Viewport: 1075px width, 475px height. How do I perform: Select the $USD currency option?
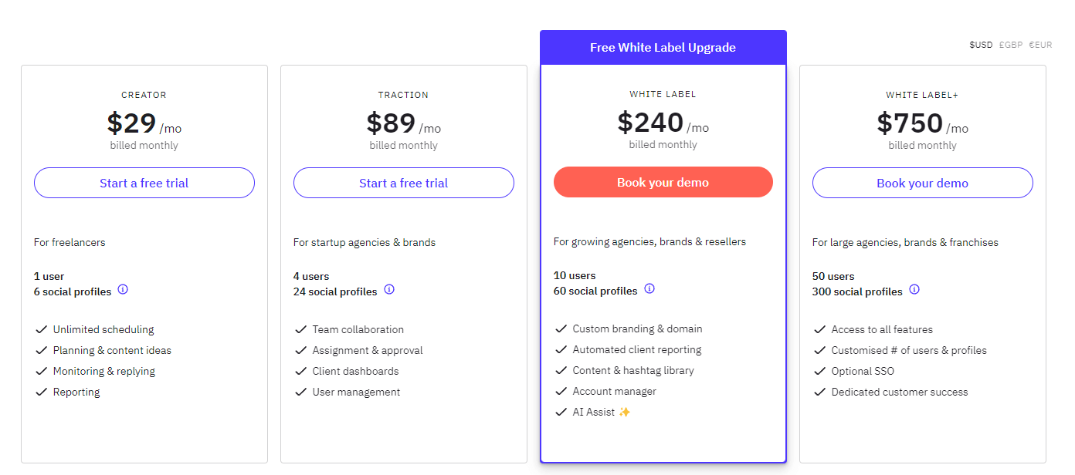980,45
